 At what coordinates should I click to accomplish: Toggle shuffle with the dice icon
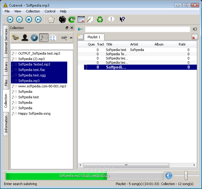click(62, 19)
